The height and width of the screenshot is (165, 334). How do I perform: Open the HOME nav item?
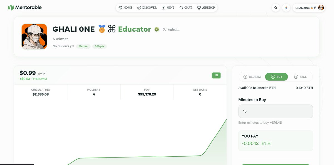click(x=125, y=7)
